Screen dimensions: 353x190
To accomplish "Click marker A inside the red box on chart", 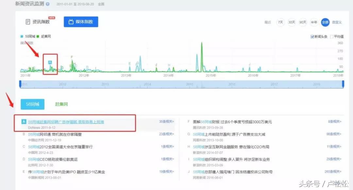I will coord(50,61).
